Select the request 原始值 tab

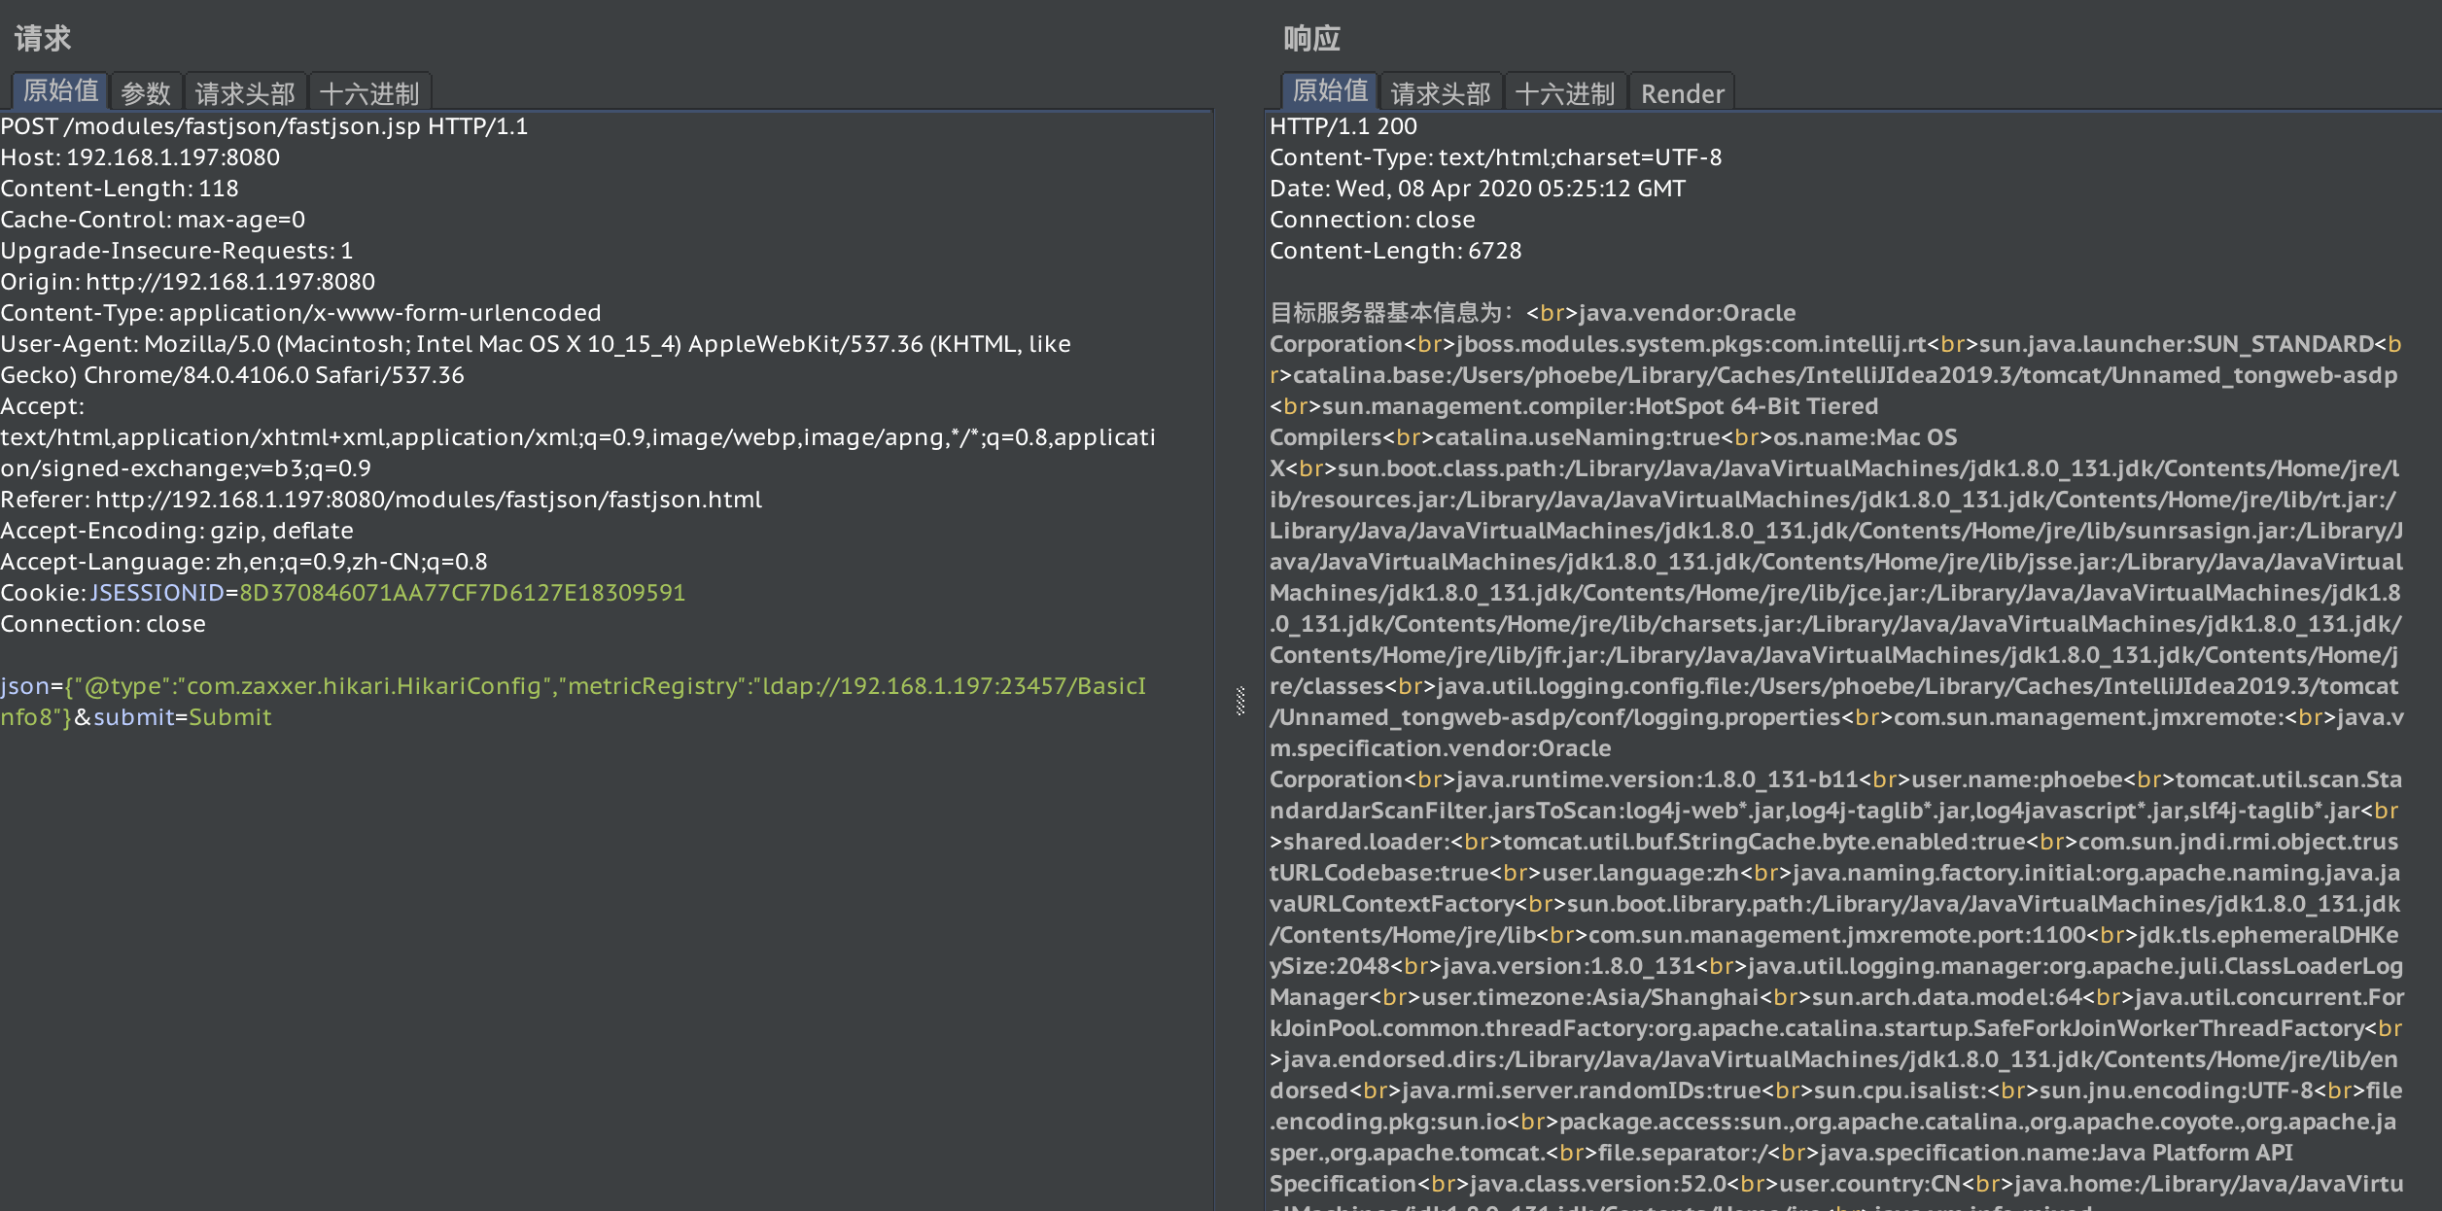click(60, 91)
